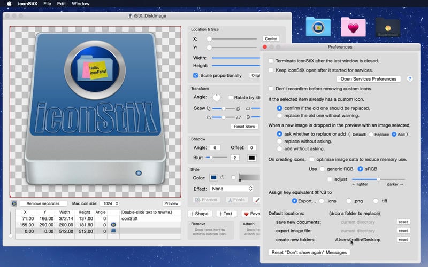Click the help question mark in Preferences

410,78
